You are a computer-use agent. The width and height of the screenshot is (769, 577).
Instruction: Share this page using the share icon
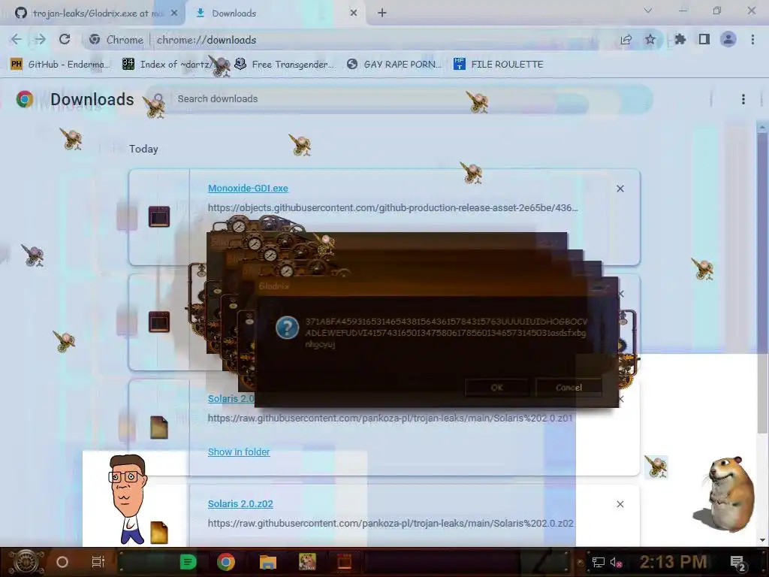[626, 40]
